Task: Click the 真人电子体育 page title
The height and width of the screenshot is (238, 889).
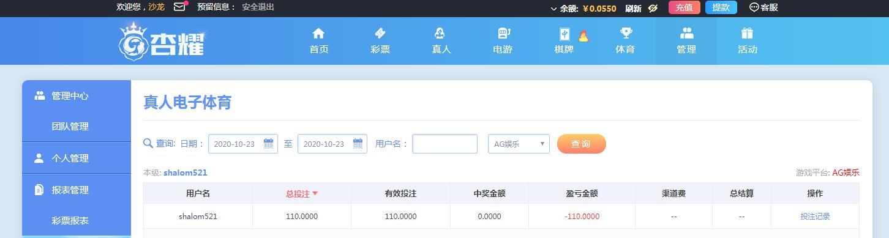Action: [x=187, y=102]
